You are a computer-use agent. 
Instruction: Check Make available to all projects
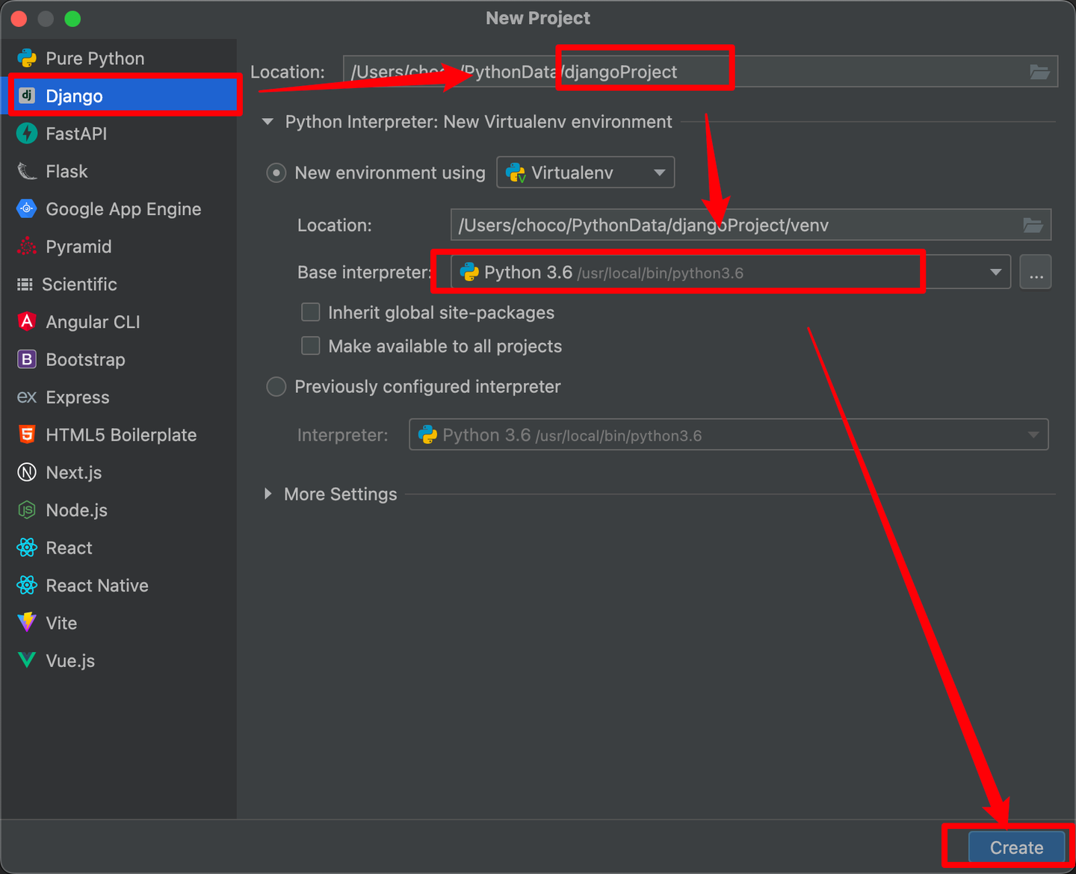[x=311, y=346]
